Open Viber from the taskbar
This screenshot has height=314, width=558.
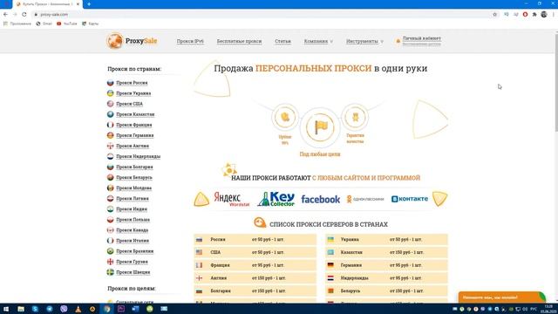click(x=64, y=309)
